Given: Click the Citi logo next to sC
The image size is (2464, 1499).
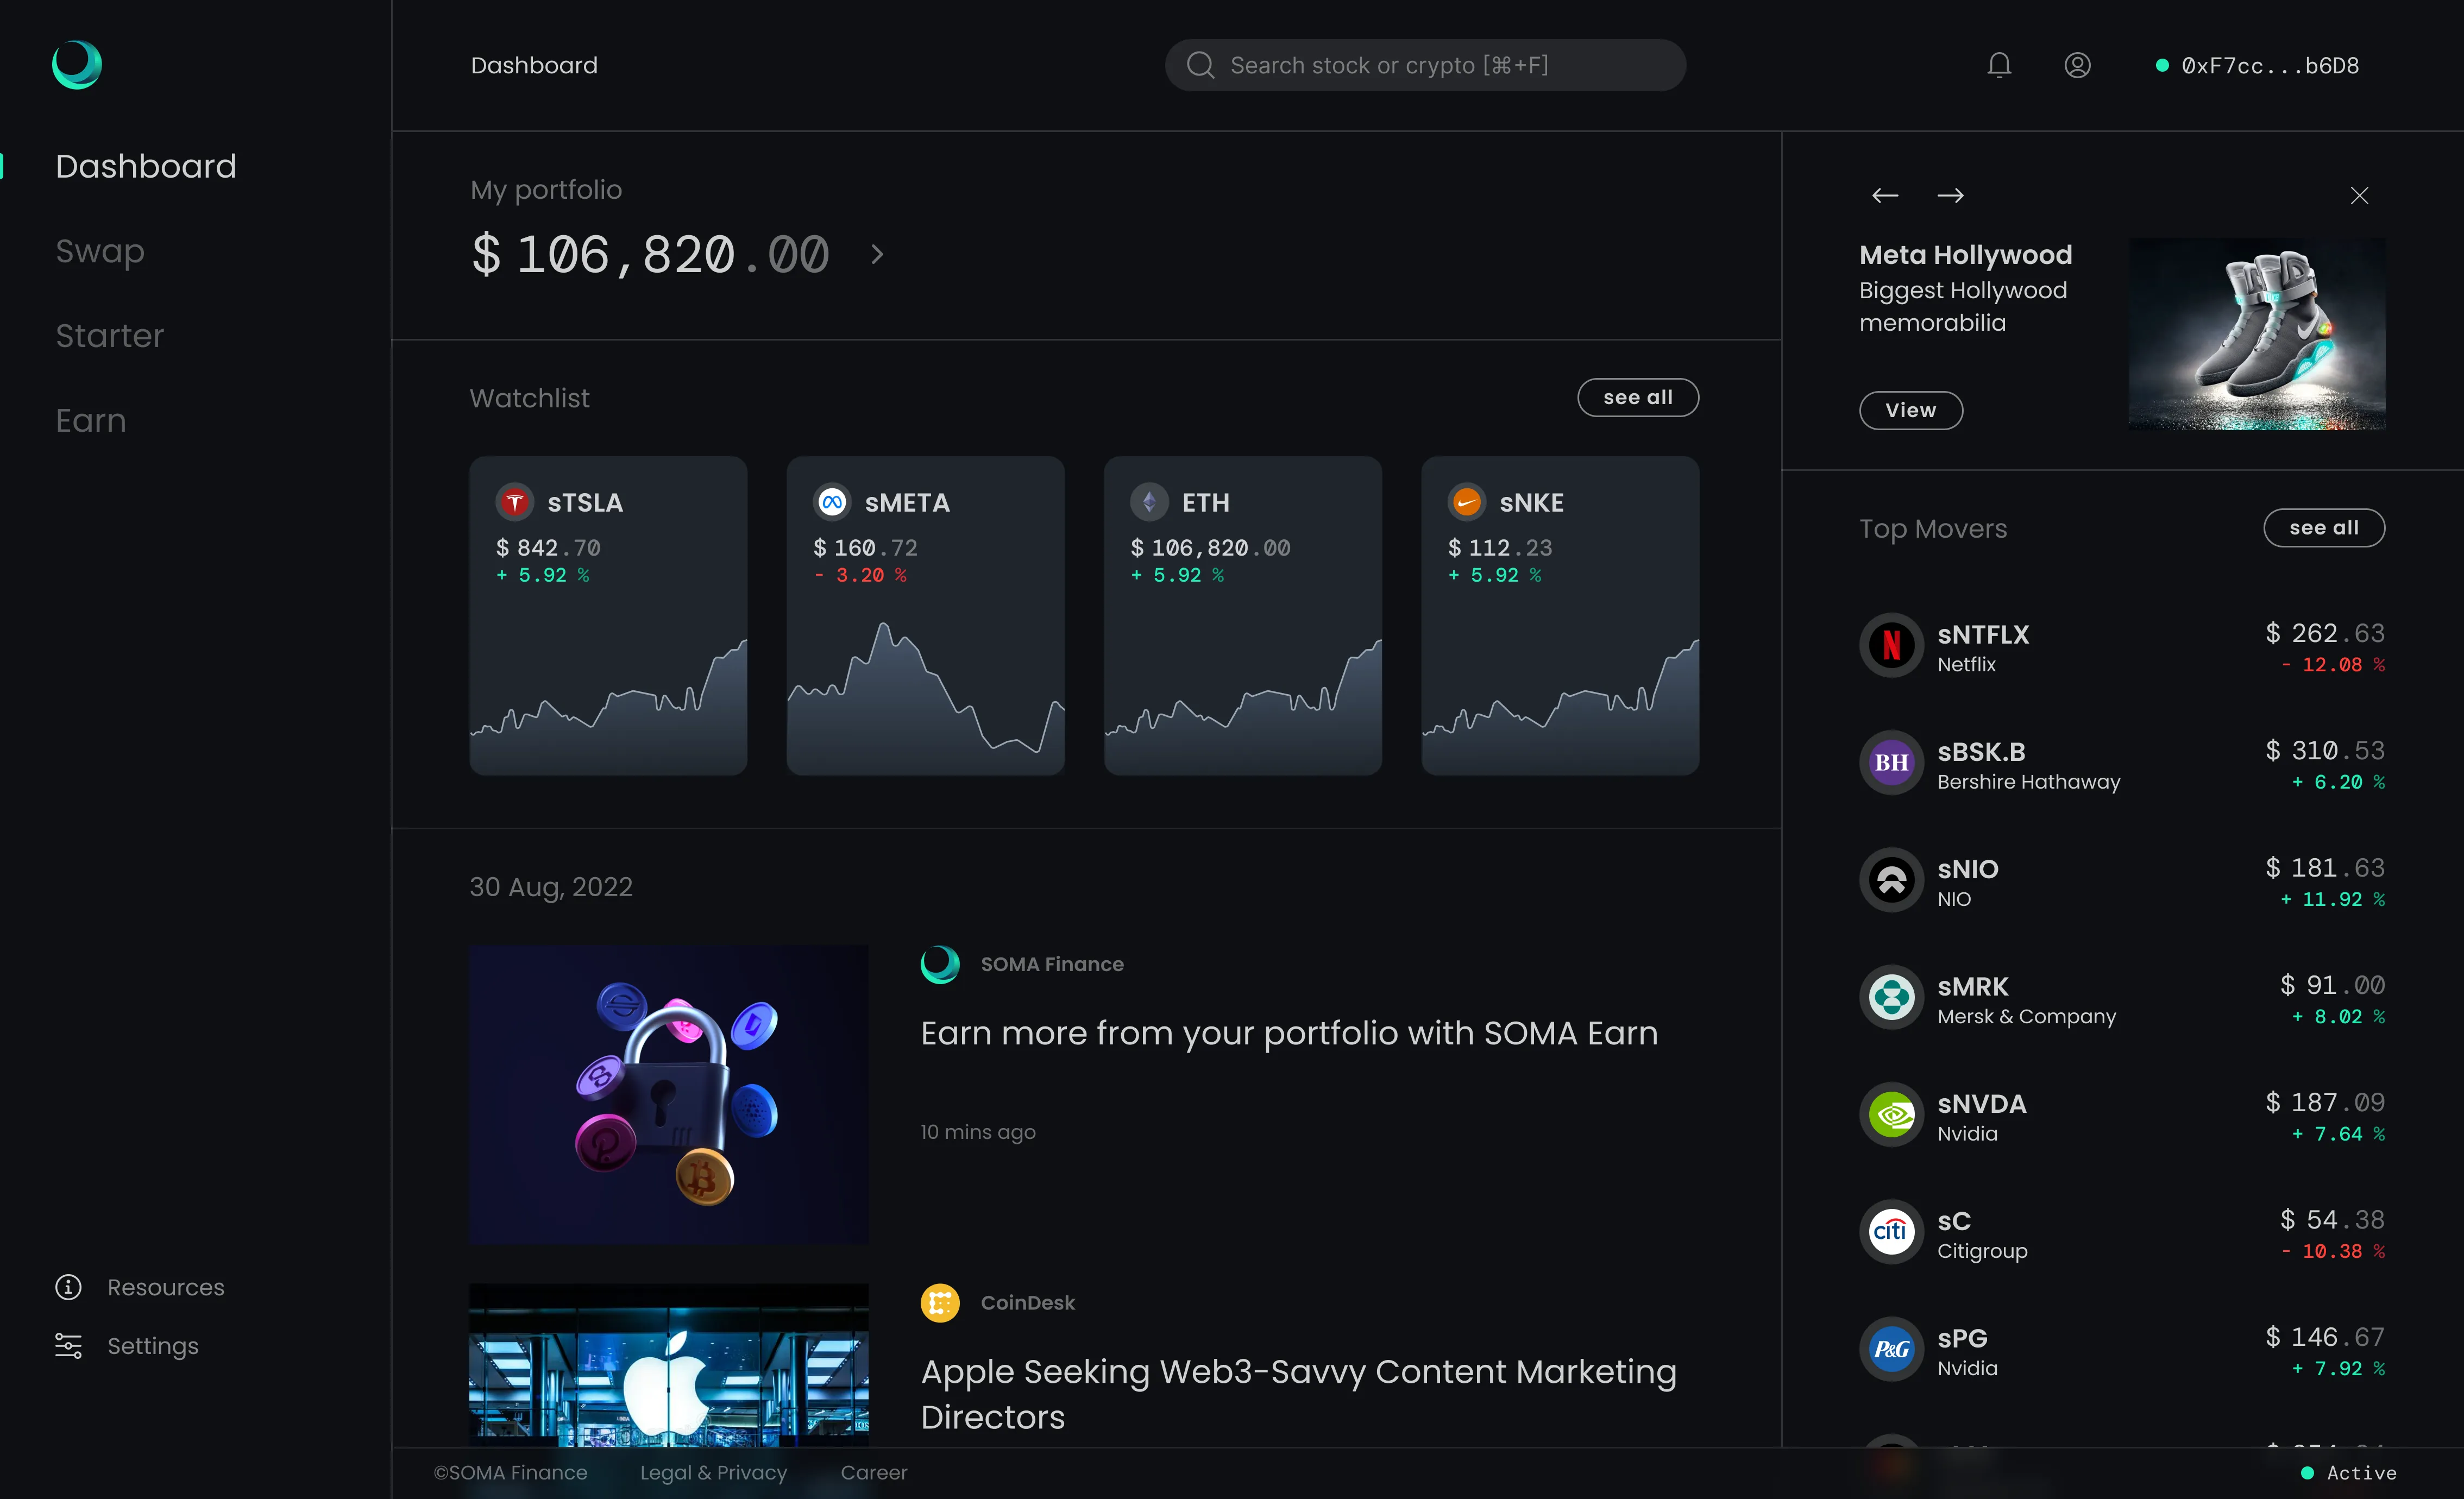Looking at the screenshot, I should [1891, 1231].
